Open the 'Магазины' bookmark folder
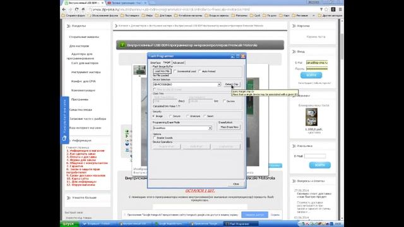Screen dimensions: 404x227 pyautogui.click(x=240, y=16)
